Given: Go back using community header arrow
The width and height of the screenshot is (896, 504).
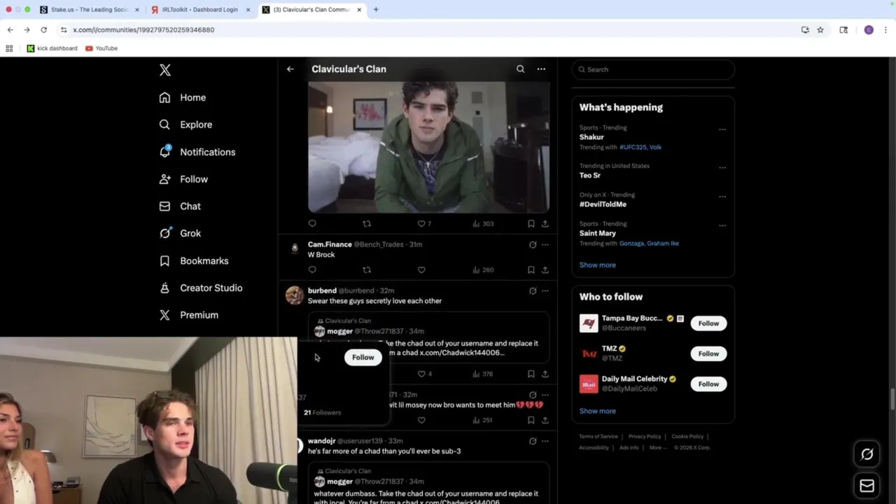Looking at the screenshot, I should click(290, 69).
